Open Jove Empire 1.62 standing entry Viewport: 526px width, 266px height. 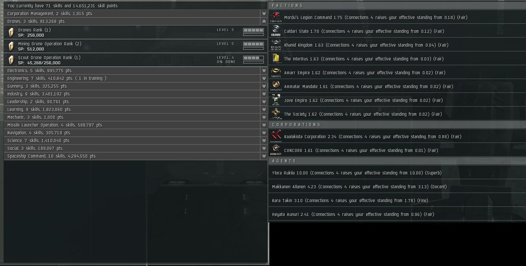point(397,100)
